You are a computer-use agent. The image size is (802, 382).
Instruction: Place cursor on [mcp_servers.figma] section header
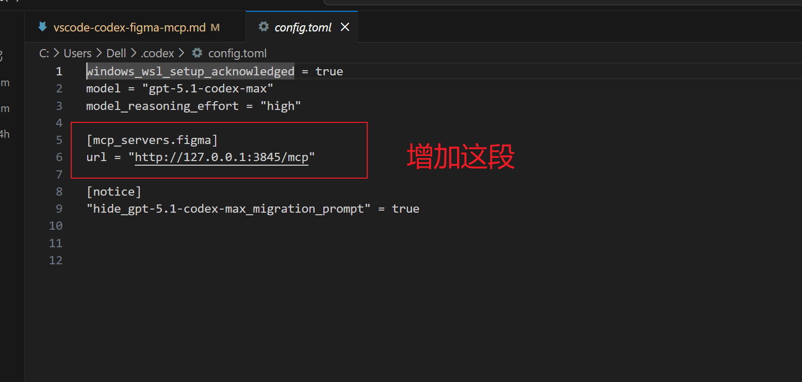click(152, 140)
